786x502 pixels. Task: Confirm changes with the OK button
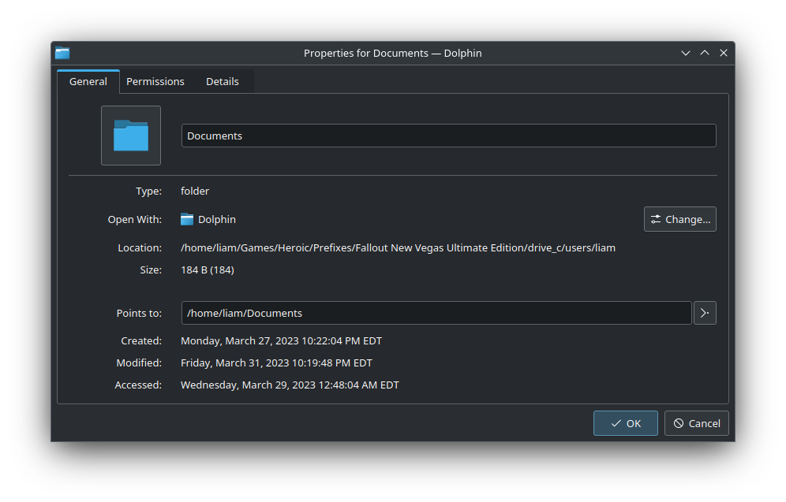pyautogui.click(x=625, y=423)
